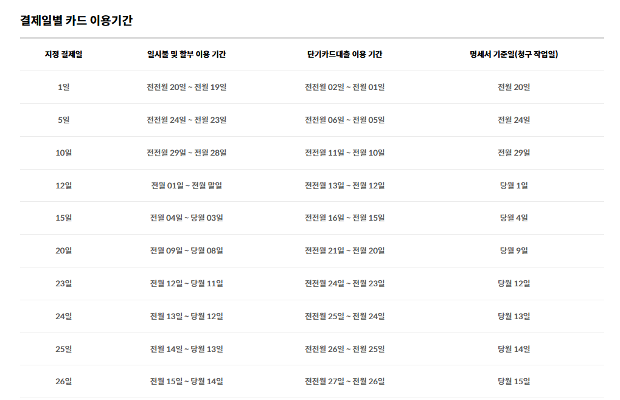Viewport: 620px width, 400px height.
Task: Select the 5일 payment date row label
Action: tap(64, 120)
